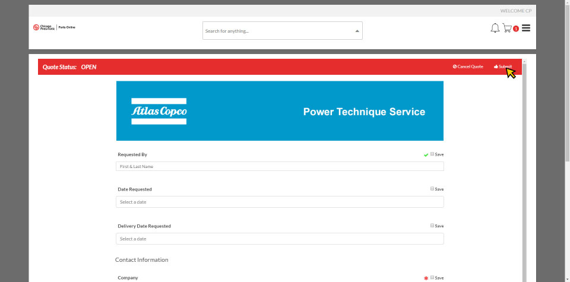Open the notifications bell icon

click(x=495, y=28)
